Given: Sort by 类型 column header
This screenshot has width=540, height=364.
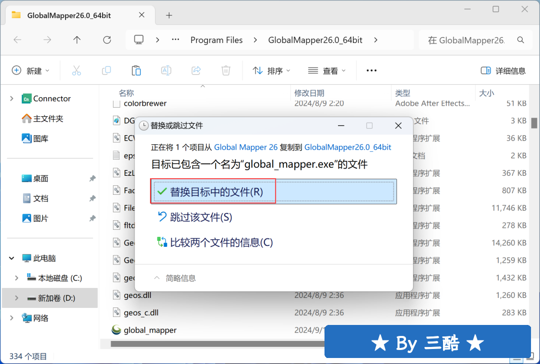Looking at the screenshot, I should point(402,93).
